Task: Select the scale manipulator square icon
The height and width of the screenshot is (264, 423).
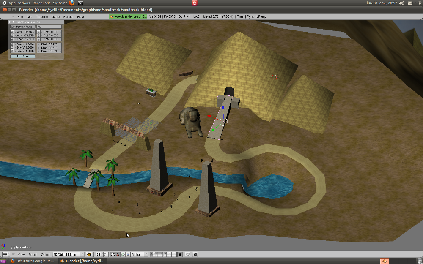Action: click(x=127, y=255)
